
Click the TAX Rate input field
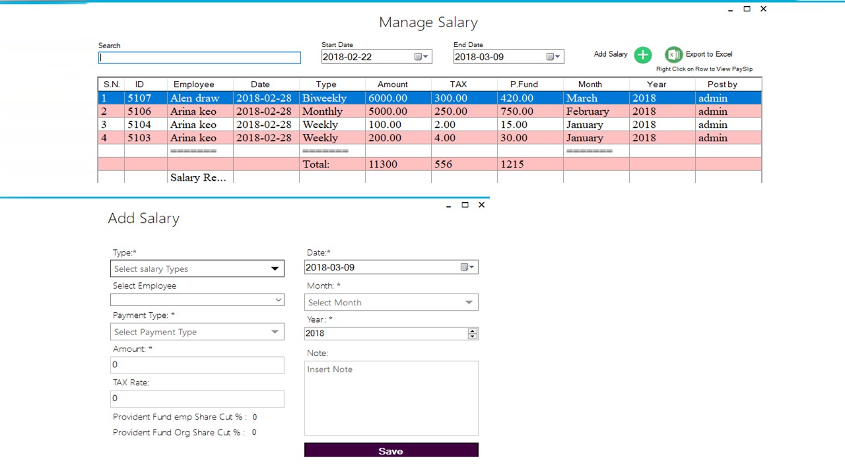[197, 398]
